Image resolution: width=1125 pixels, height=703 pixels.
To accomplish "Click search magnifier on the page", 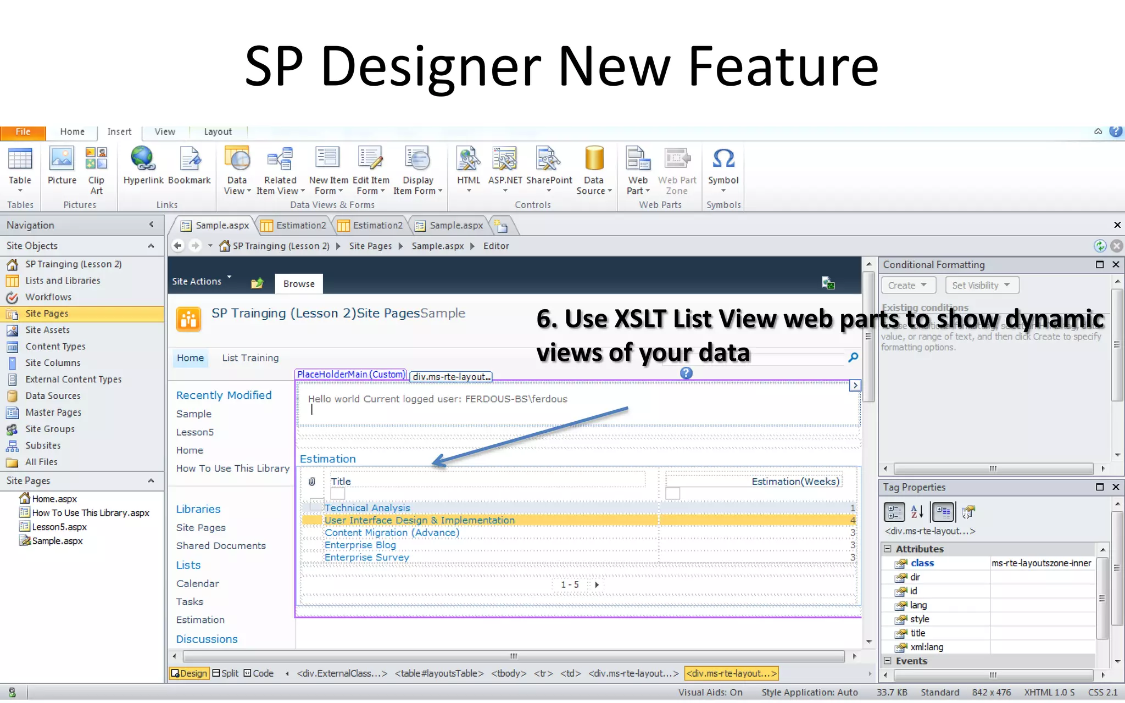I will pyautogui.click(x=853, y=357).
